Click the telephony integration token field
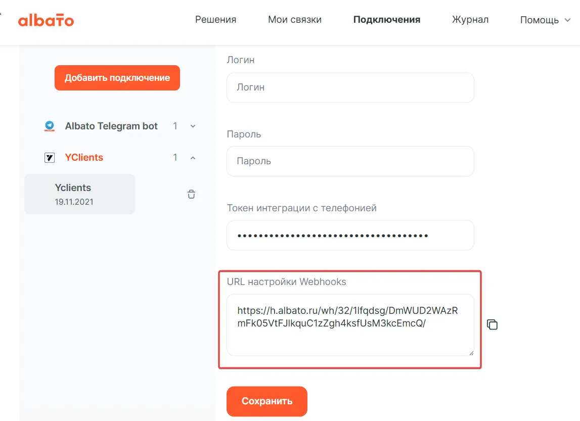580x421 pixels. pyautogui.click(x=350, y=235)
